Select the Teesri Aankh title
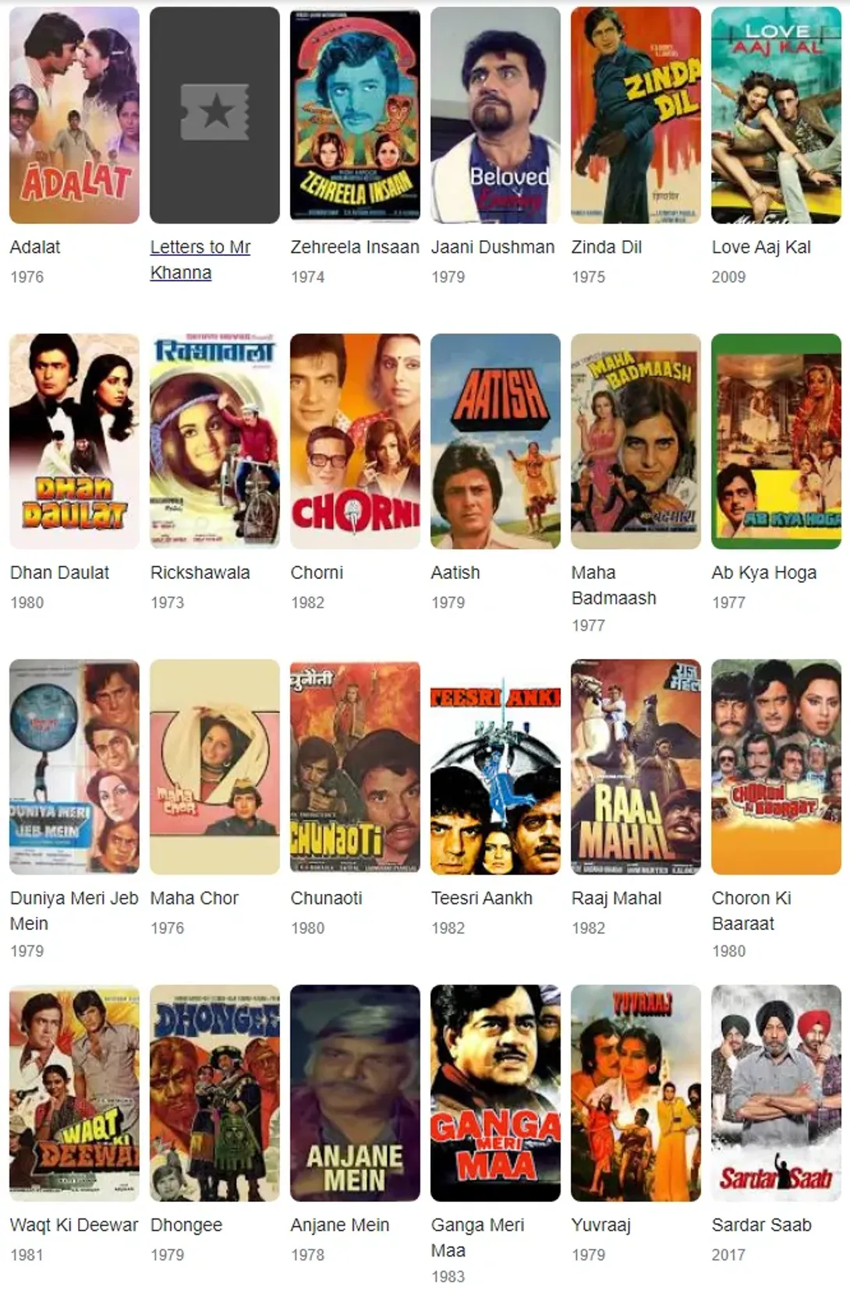The height and width of the screenshot is (1291, 850). point(481,898)
